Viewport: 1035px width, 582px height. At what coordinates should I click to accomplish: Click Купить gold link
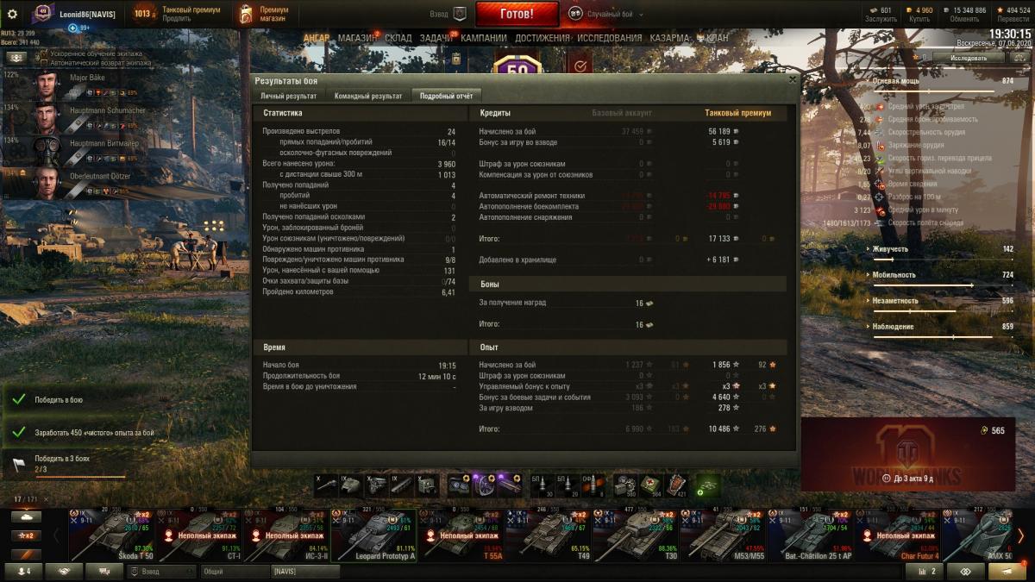(x=919, y=18)
